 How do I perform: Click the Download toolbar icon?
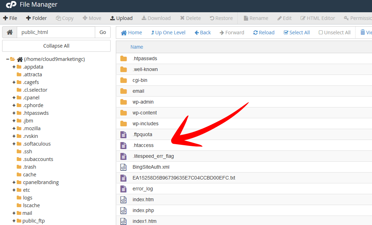pyautogui.click(x=156, y=18)
